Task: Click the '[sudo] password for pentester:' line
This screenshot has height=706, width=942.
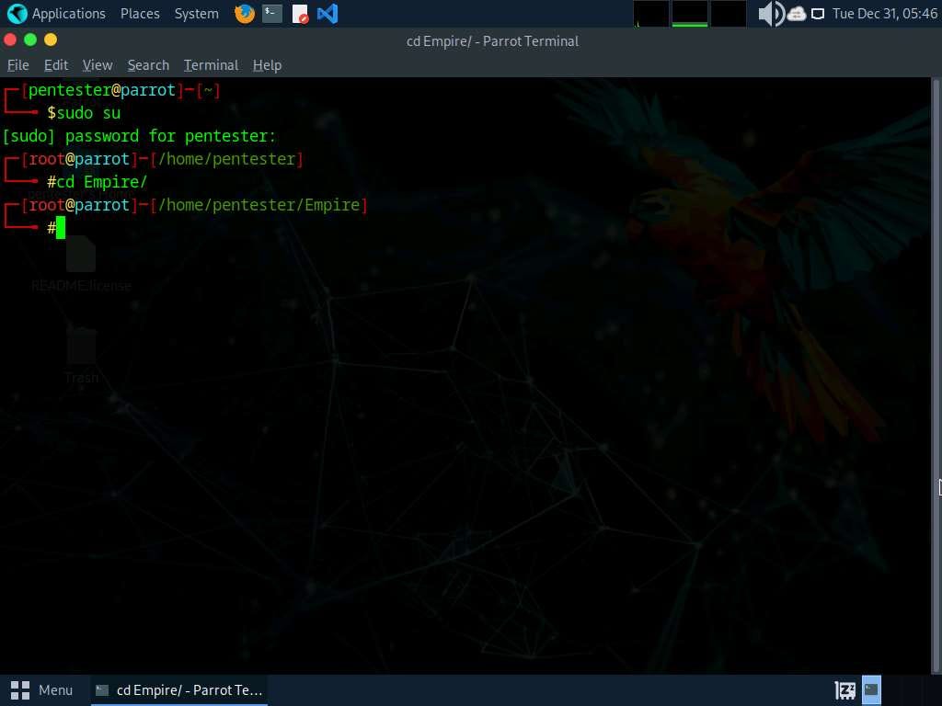Action: tap(140, 136)
